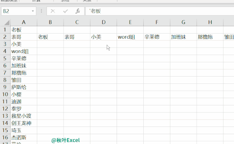Click the confirm checkmark icon in formula bar

click(x=65, y=11)
